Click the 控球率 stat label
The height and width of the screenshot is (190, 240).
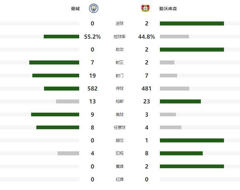tap(120, 37)
